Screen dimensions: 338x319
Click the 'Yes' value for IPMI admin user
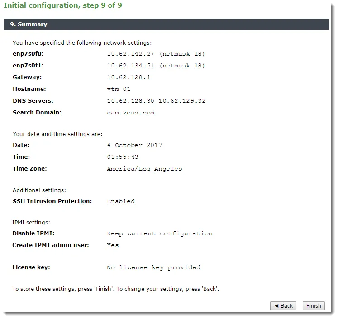(x=113, y=245)
